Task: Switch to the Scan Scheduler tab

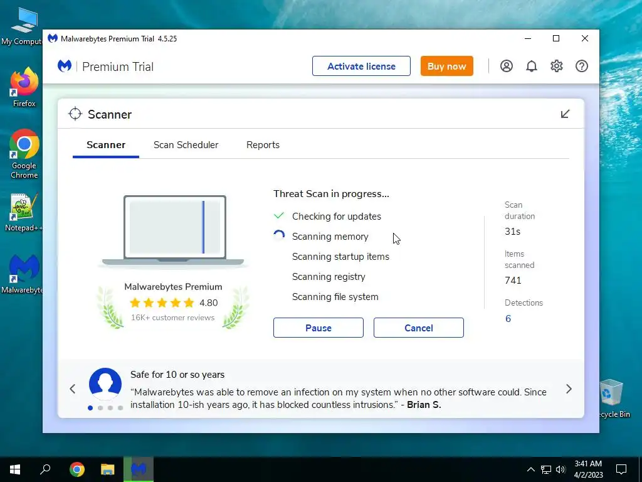Action: click(x=186, y=145)
